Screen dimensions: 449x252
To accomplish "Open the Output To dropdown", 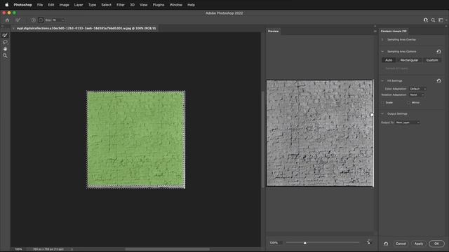I will (408, 122).
